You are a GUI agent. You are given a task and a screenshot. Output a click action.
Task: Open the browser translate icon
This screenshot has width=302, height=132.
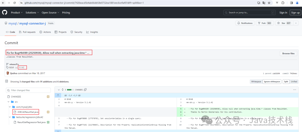coord(264,3)
